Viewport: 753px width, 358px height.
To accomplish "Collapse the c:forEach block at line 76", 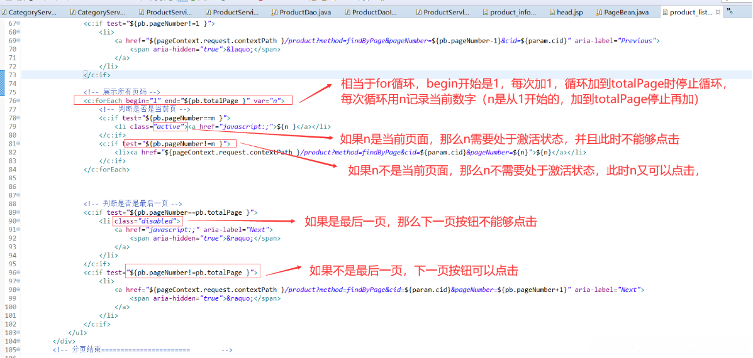I will coord(19,100).
